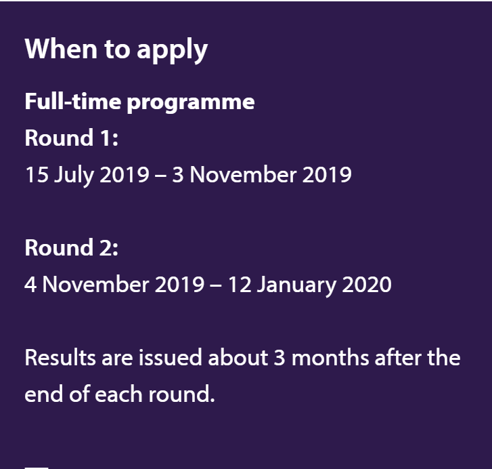Viewport: 492px width, 469px height.
Task: Click the "4 November 2019" start date
Action: pyautogui.click(x=114, y=285)
